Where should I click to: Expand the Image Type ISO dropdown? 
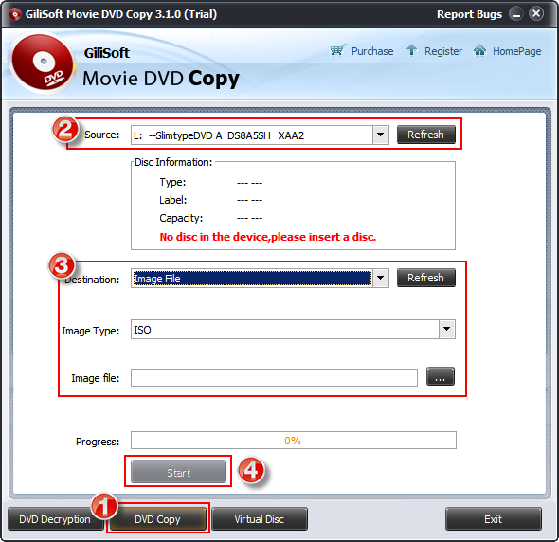[x=447, y=329]
